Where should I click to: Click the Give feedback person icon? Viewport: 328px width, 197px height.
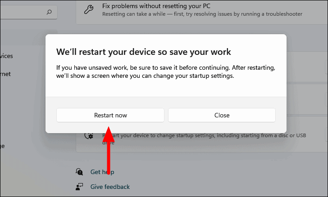coord(79,187)
